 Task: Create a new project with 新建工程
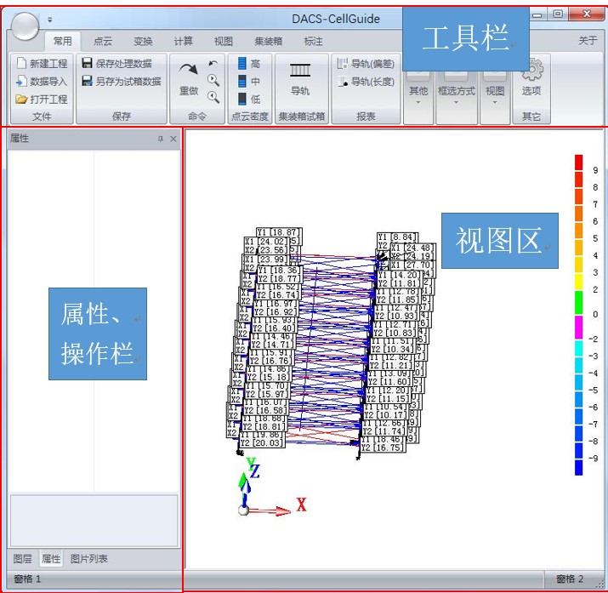43,63
